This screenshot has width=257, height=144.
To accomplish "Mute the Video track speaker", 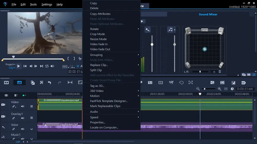I will (x=22, y=106).
